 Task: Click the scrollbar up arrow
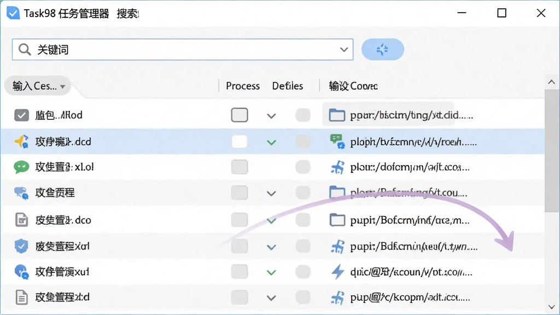tap(552, 82)
